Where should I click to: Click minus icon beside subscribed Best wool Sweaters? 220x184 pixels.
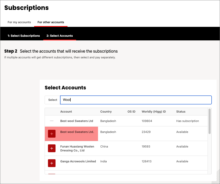[52, 121]
